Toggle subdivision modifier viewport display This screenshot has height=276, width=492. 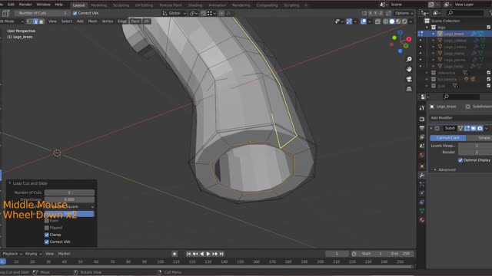[x=474, y=128]
